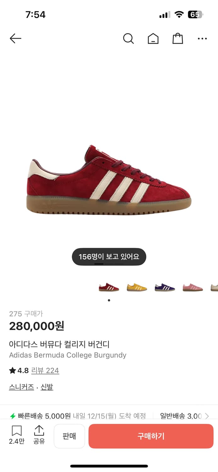218x472 pixels.
Task: Expand delivery options with the chevron arrow
Action: click(207, 416)
